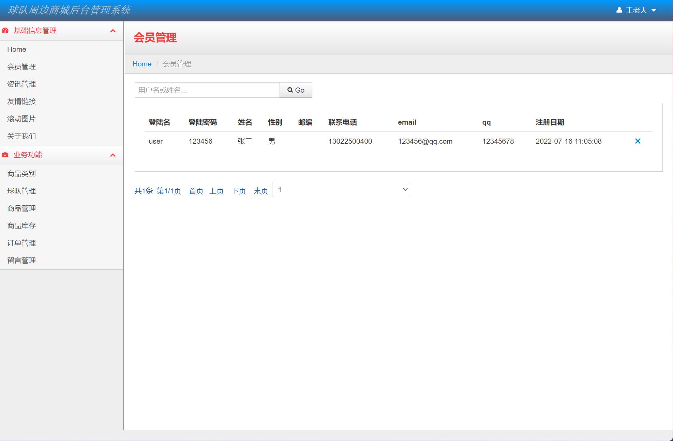
Task: Open 滚动图片 management page
Action: pyautogui.click(x=21, y=119)
